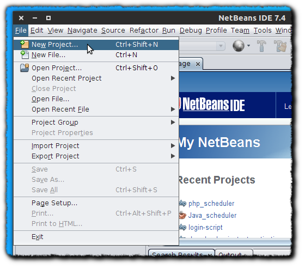Open the Run menu

click(x=169, y=30)
